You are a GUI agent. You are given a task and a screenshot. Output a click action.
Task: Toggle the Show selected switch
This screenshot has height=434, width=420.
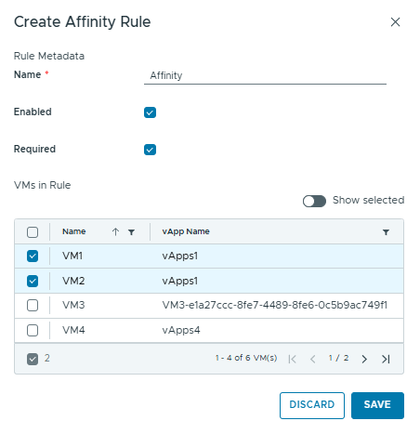tap(314, 201)
